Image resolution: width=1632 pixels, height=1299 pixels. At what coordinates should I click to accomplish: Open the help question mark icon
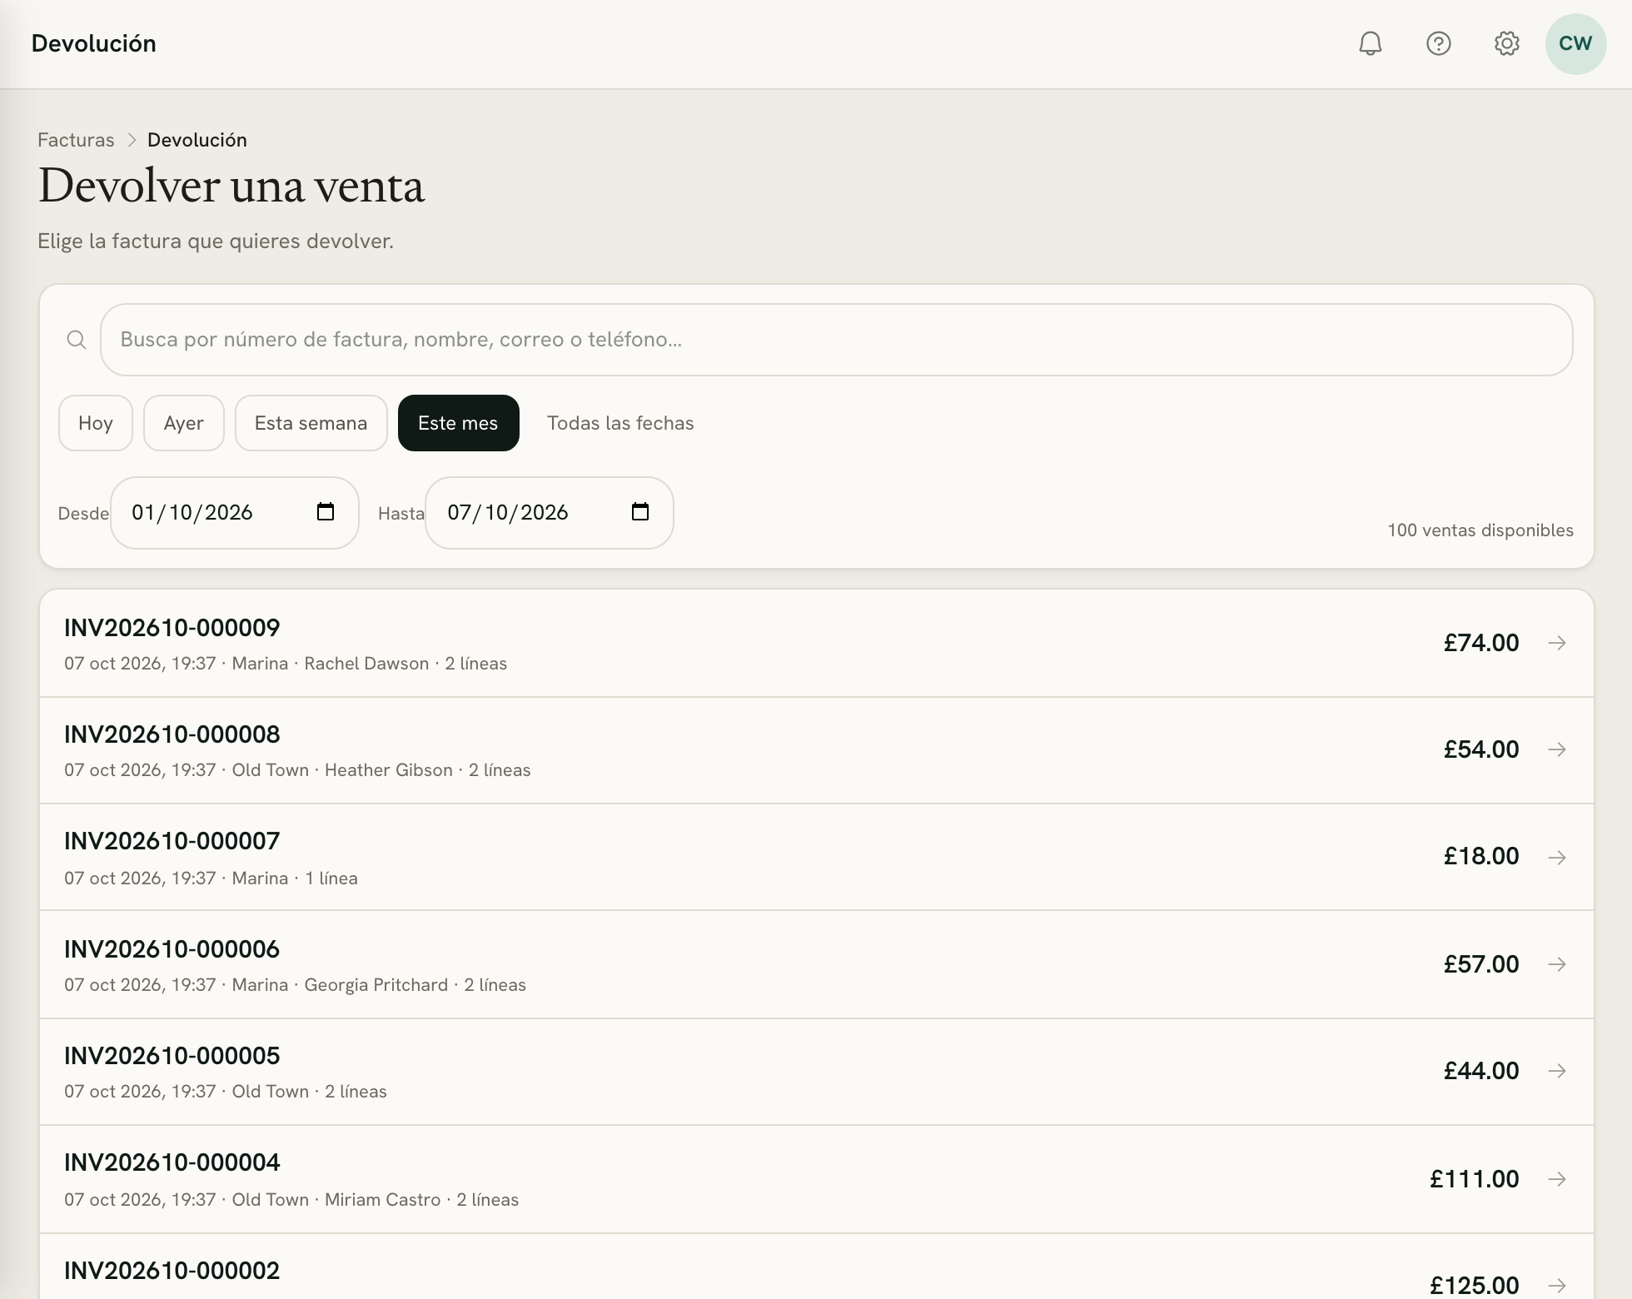(1438, 43)
